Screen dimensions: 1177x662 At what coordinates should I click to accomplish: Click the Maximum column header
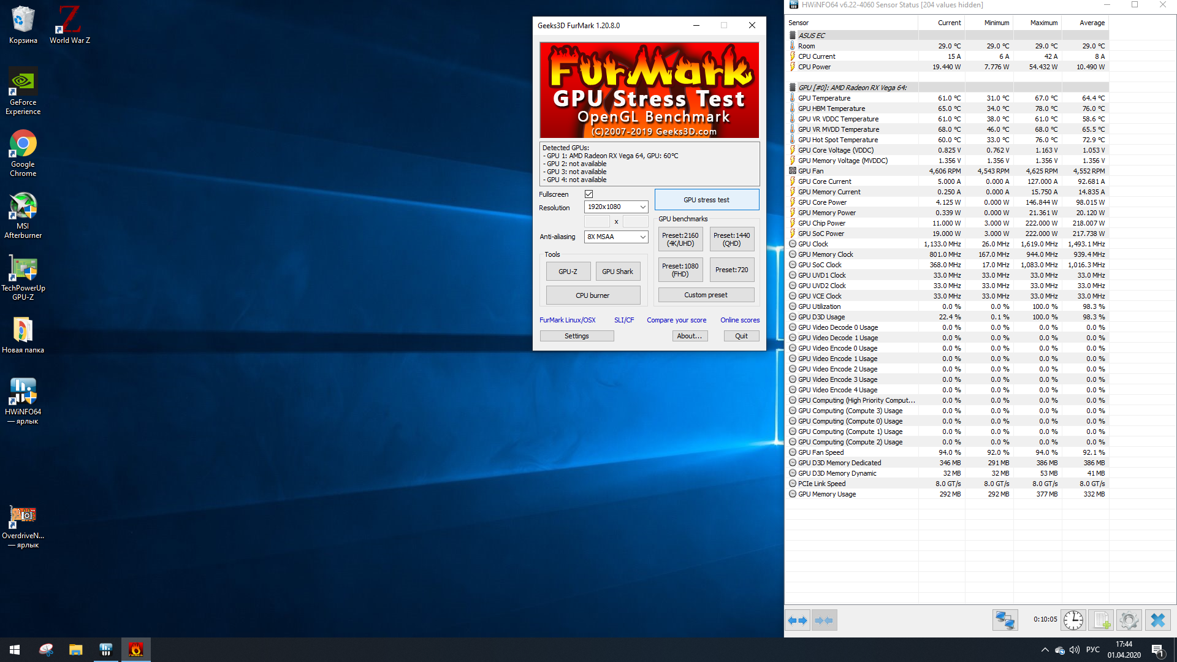point(1043,23)
